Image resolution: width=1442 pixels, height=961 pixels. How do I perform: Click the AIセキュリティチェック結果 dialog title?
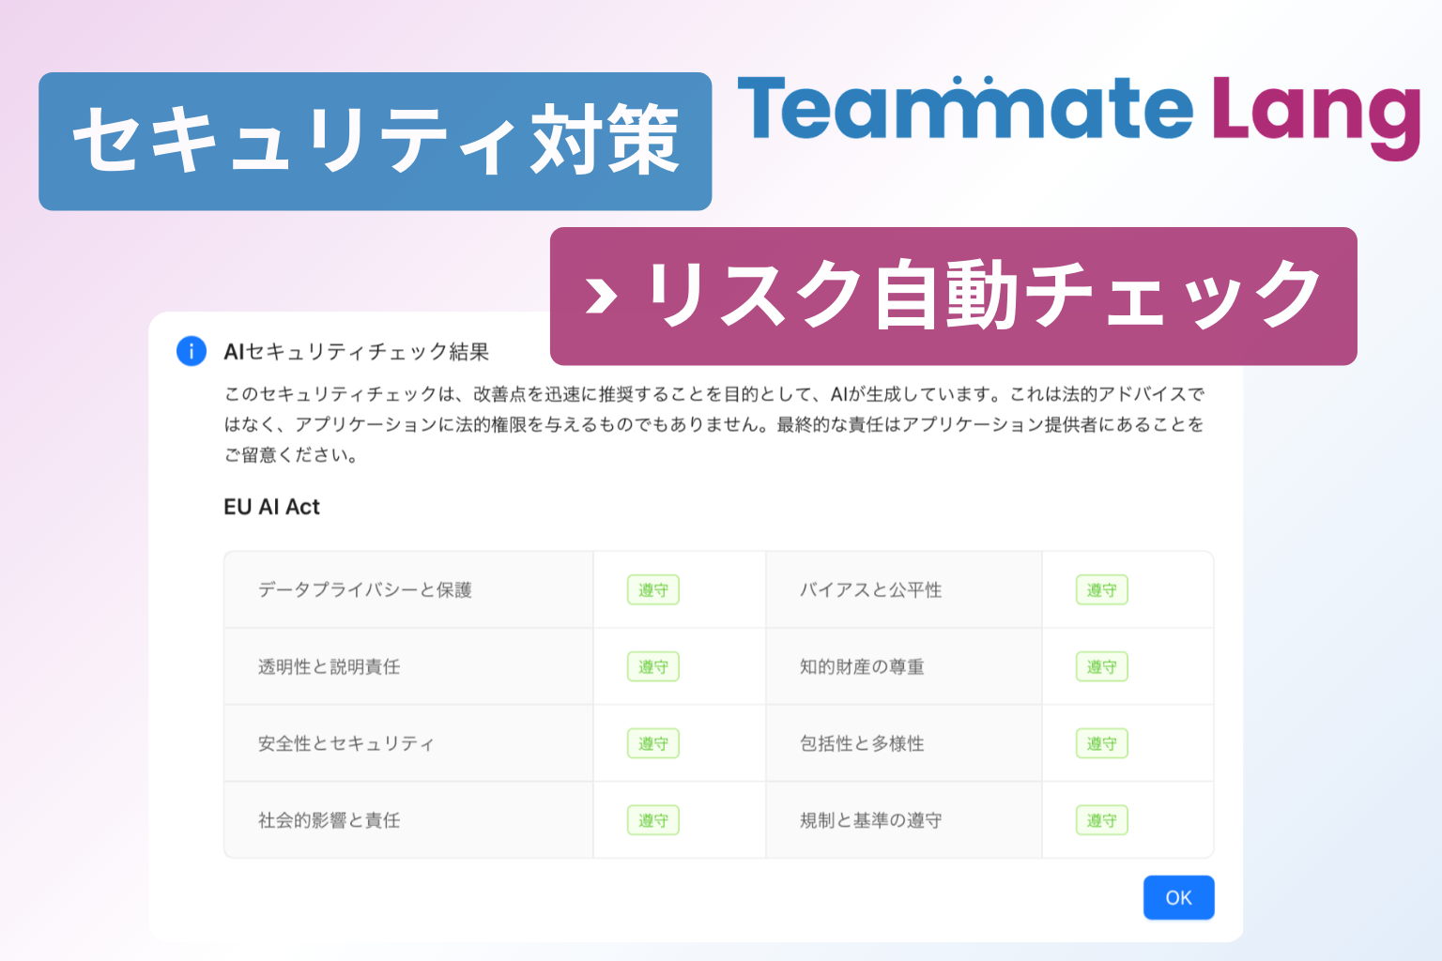357,352
